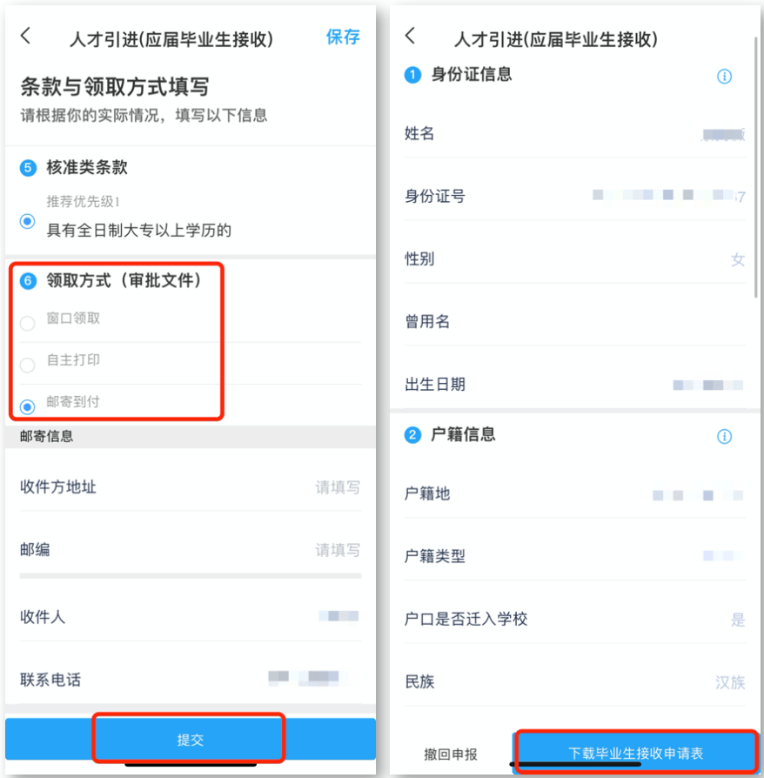The image size is (764, 778).
Task: Click the step 5 核准类条款 badge
Action: click(x=28, y=168)
